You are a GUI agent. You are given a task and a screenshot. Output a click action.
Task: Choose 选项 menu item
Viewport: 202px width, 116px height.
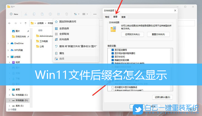[x=76, y=59]
